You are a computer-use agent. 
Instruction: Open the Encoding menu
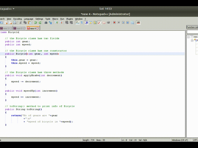click(18, 19)
